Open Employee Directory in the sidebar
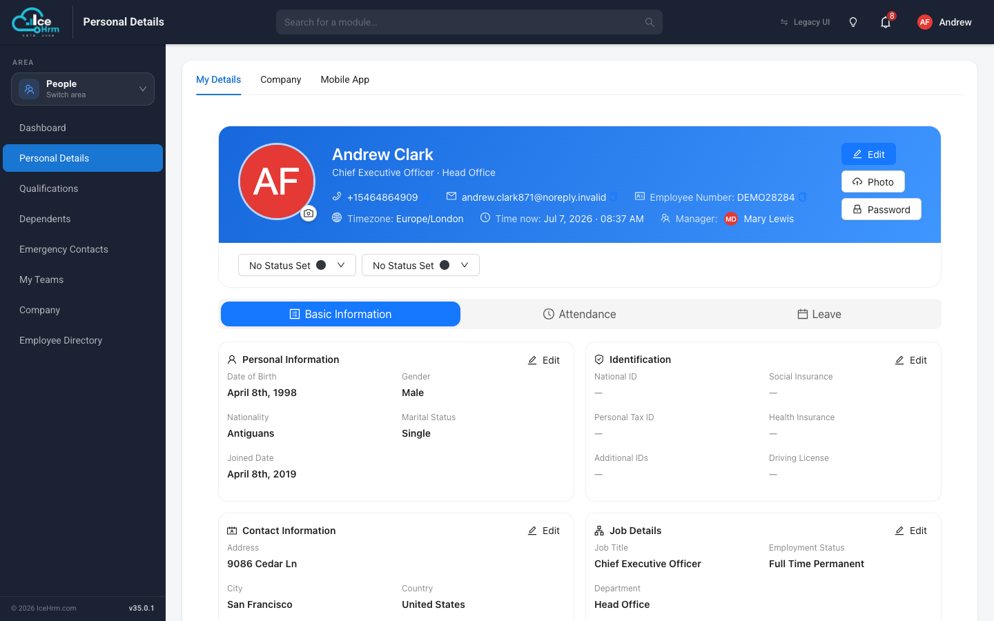Viewport: 994px width, 621px height. [x=83, y=340]
